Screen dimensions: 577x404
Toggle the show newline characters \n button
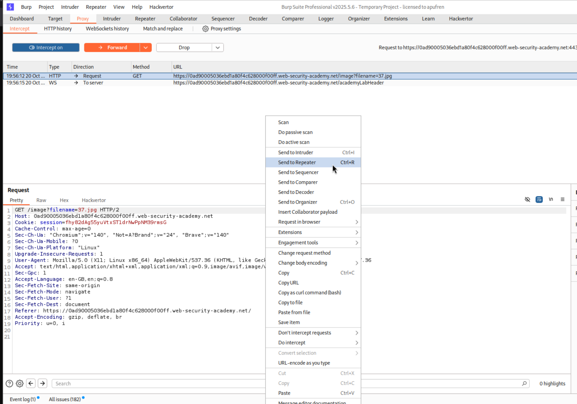(x=551, y=199)
